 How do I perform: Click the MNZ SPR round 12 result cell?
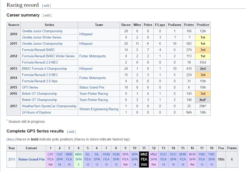154,159
